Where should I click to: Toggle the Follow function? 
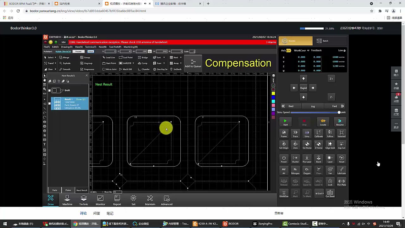(330, 134)
